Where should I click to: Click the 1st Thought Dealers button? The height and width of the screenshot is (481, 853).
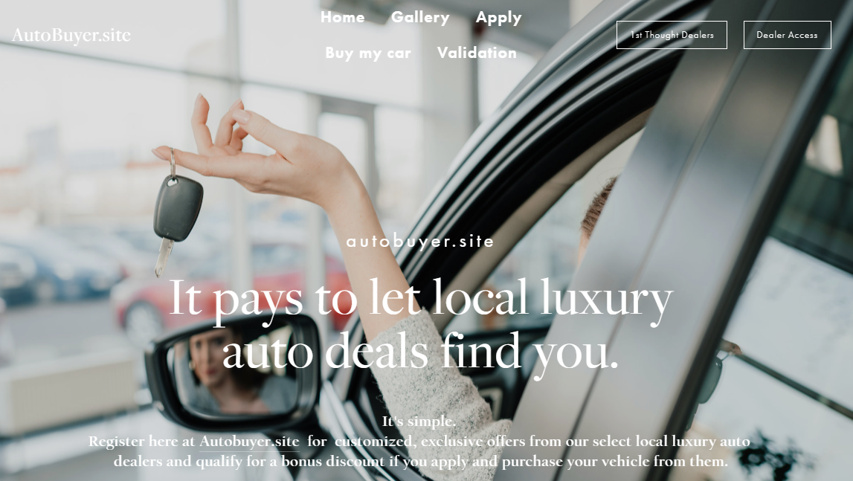672,35
